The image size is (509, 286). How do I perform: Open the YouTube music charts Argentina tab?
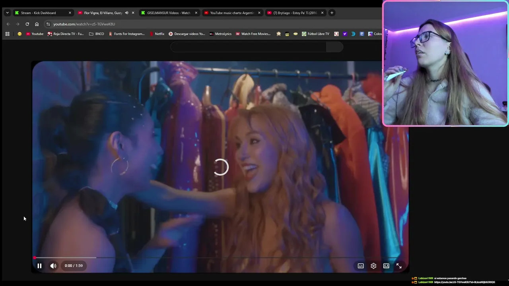[232, 13]
